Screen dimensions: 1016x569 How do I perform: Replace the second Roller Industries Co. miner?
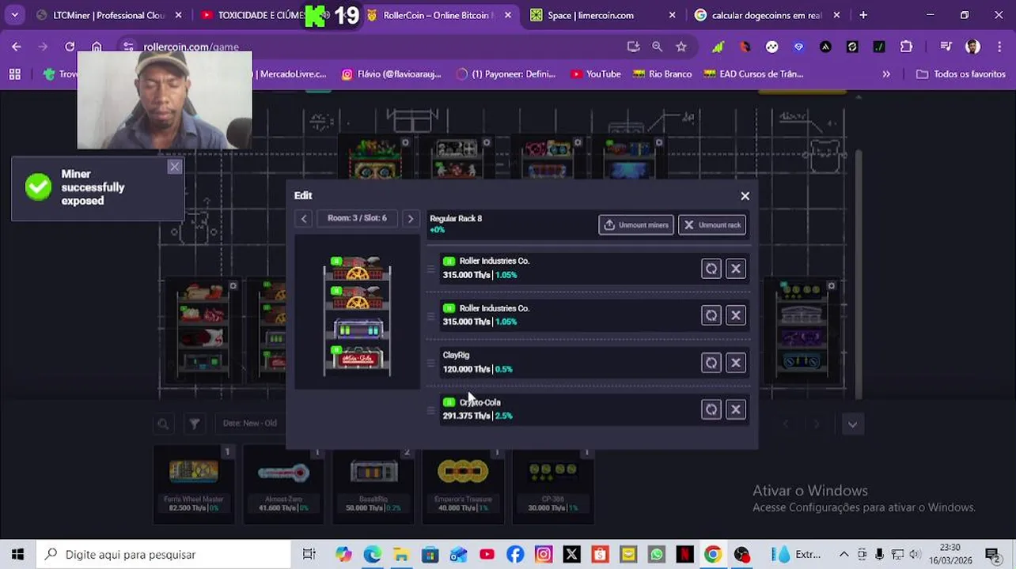(x=711, y=315)
